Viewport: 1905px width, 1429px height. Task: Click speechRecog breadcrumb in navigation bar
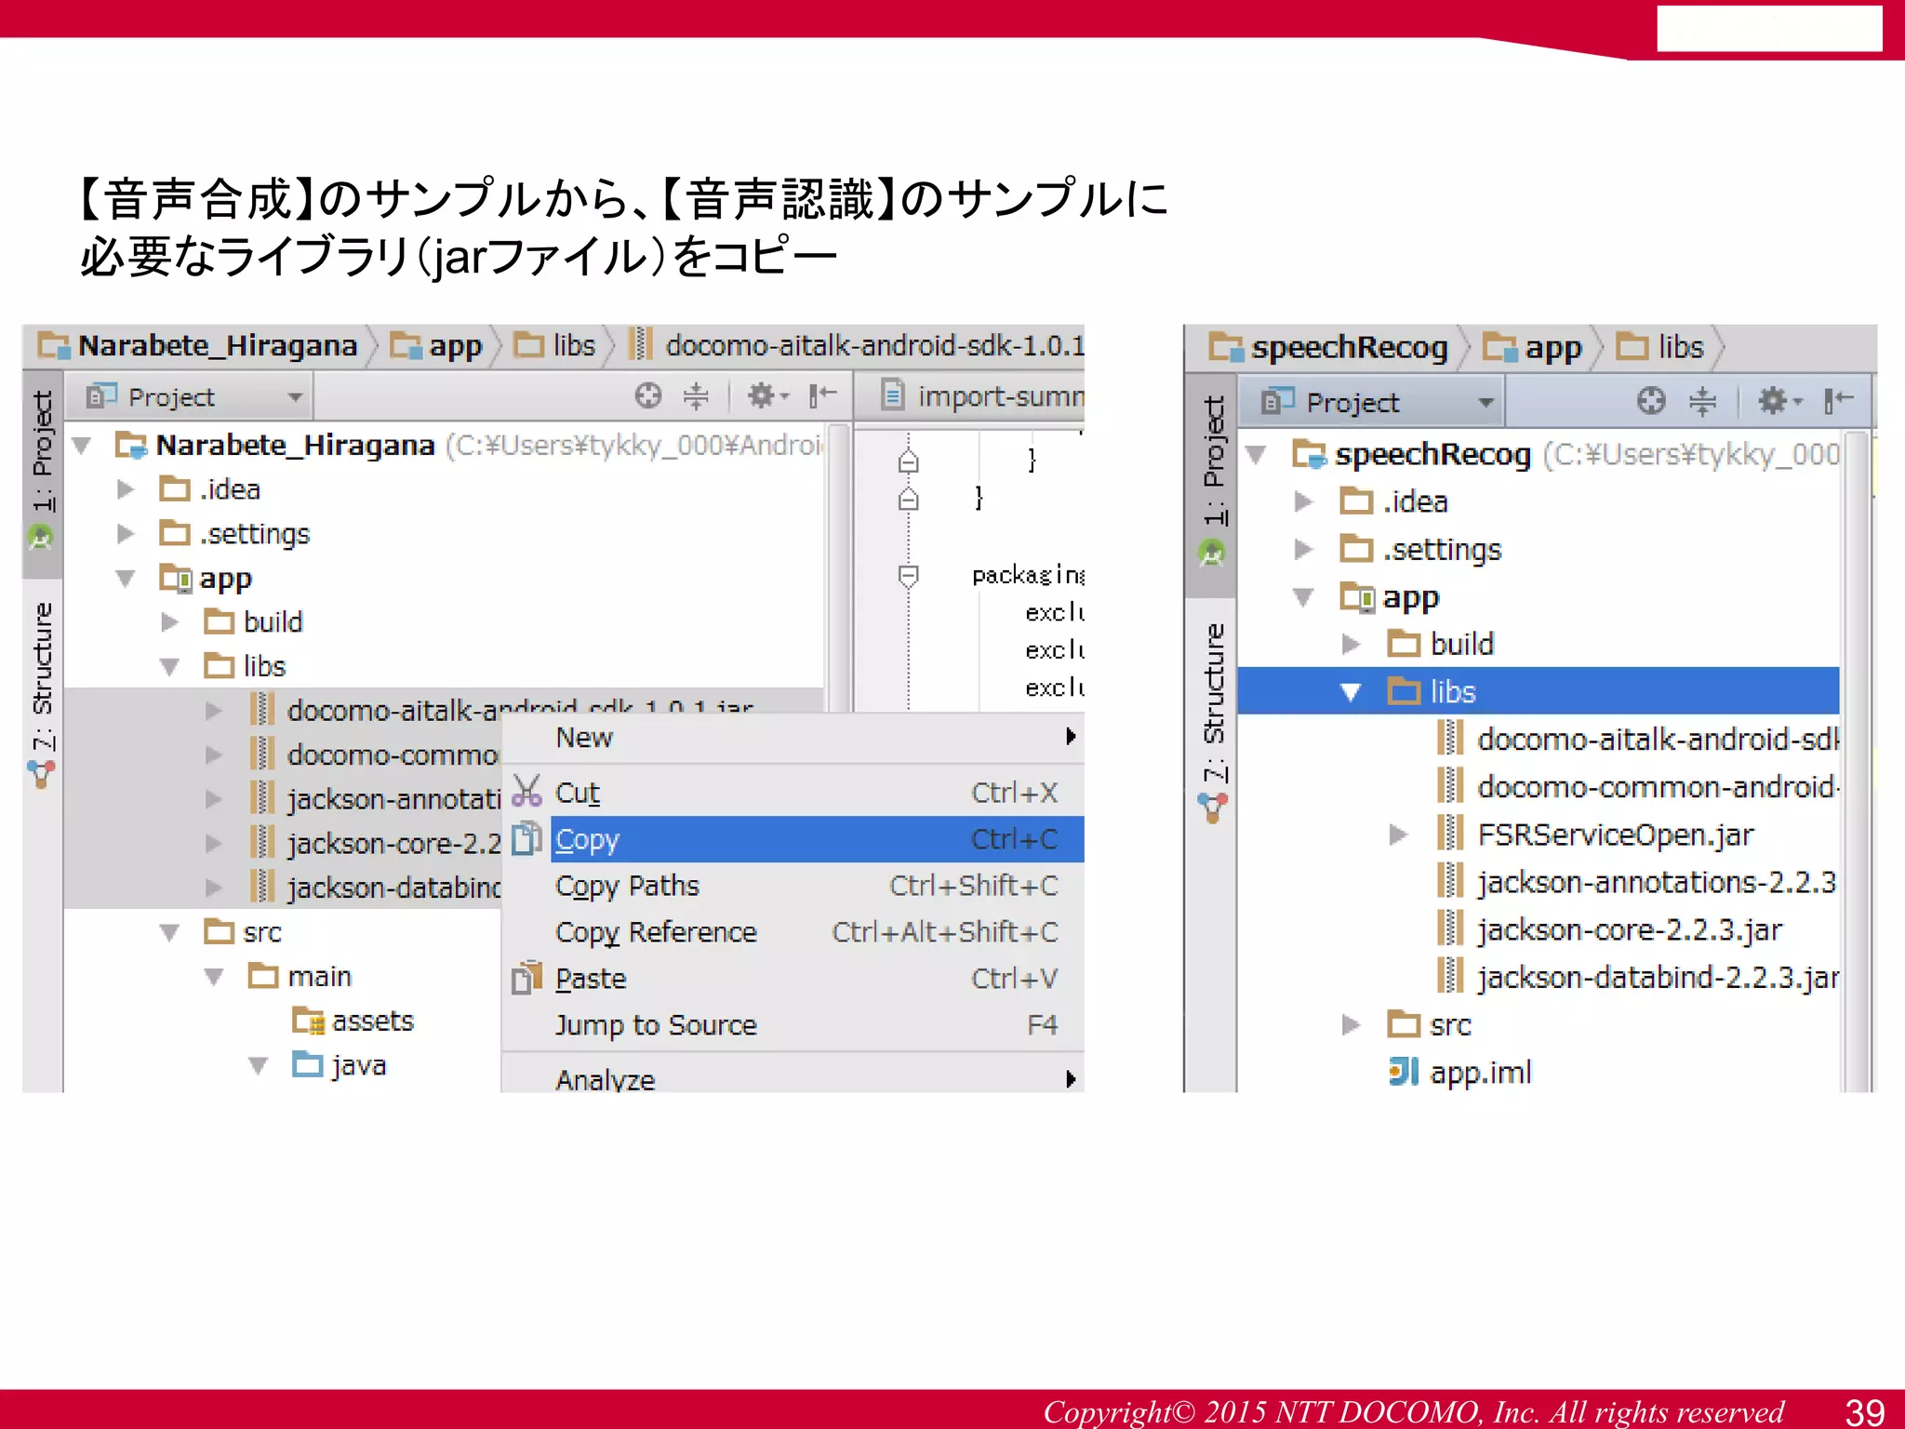click(x=1328, y=347)
